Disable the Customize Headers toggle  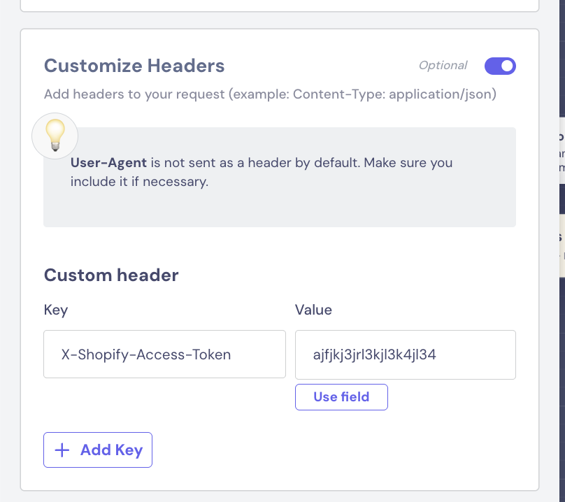500,66
